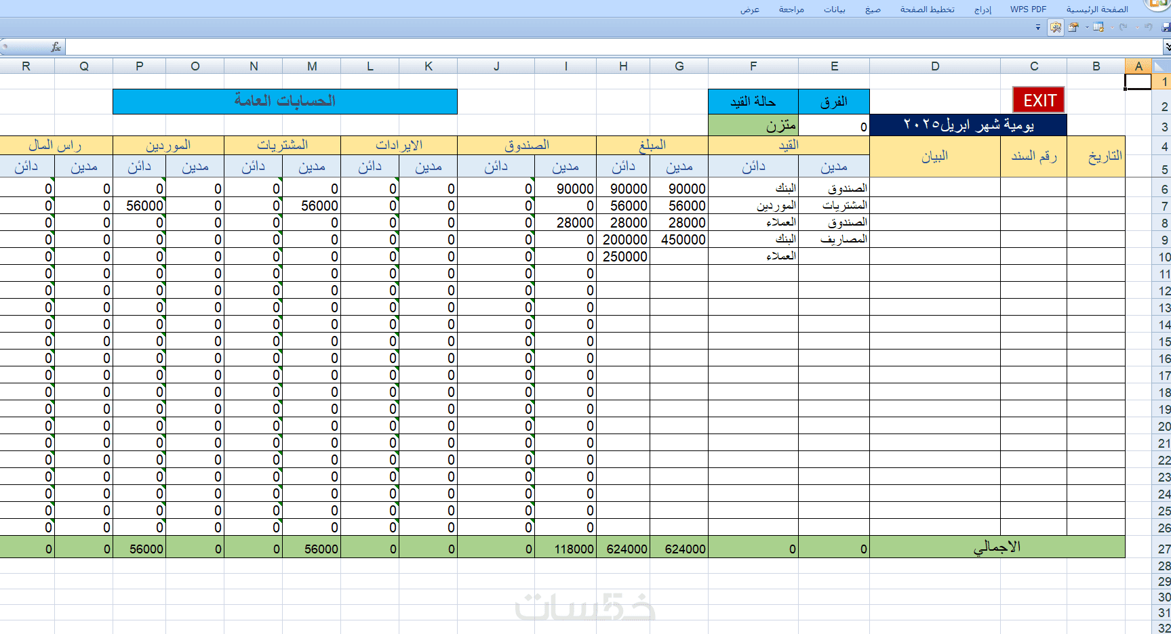Switch to the صيغ ribbon tab
Viewport: 1171px width, 634px height.
pos(873,9)
